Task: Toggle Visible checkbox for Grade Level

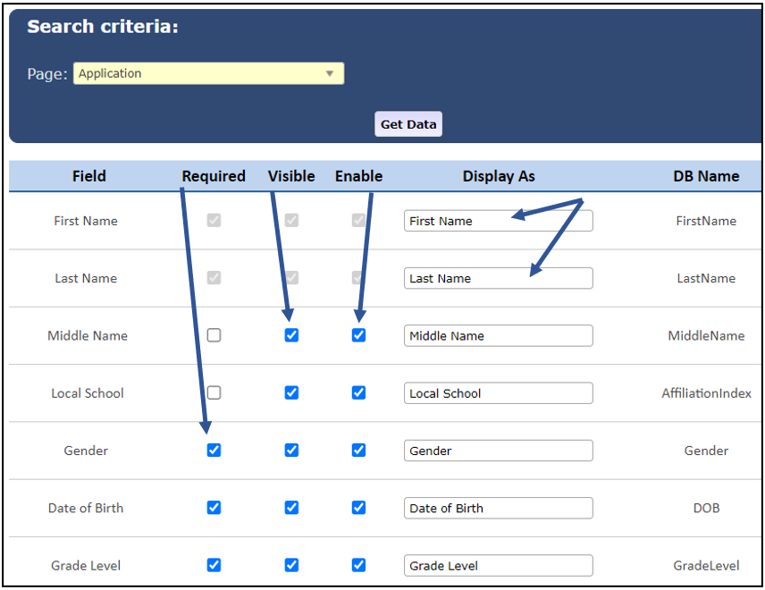Action: pyautogui.click(x=291, y=565)
